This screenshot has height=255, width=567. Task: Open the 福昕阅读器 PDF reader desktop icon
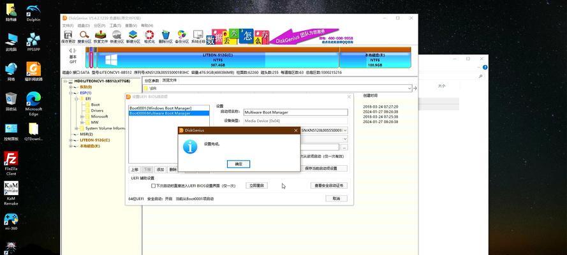coord(33,71)
